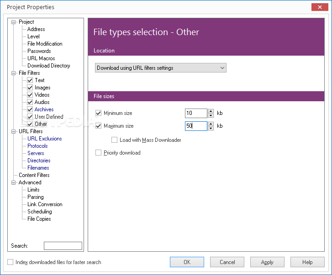Screen dimensions: 332x275
Task: Open the Location download settings dropdown
Action: tap(161, 68)
